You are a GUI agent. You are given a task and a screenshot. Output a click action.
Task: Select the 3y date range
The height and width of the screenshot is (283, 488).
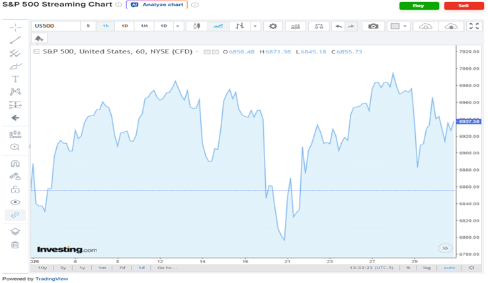tap(63, 268)
